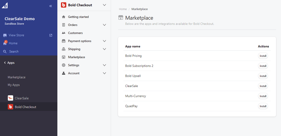Click the Customers people icon
Image resolution: width=281 pixels, height=136 pixels.
click(x=63, y=33)
